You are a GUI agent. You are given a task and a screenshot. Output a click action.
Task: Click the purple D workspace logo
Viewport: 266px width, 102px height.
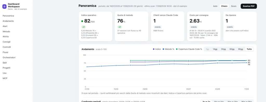[x=4, y=6]
